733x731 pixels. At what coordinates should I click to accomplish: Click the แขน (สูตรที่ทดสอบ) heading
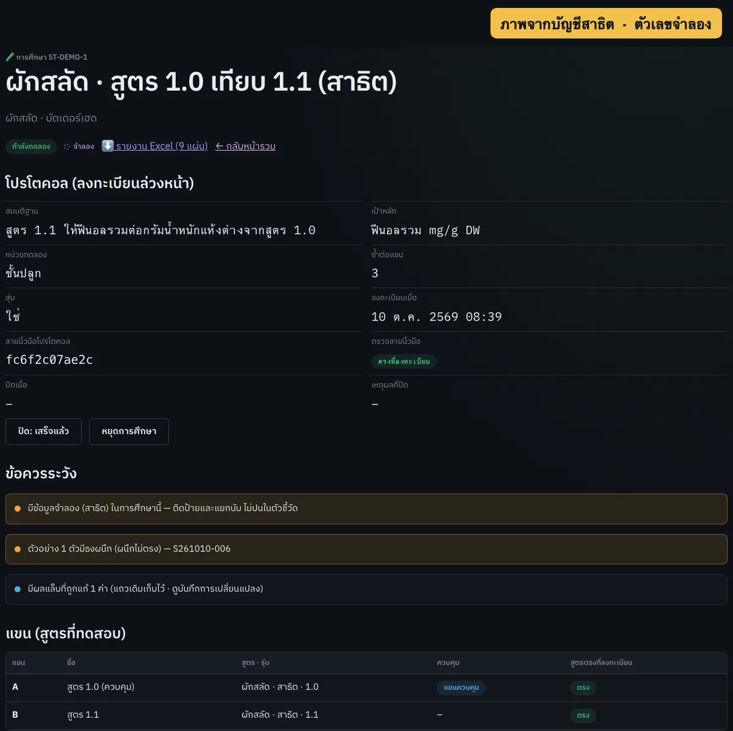[65, 633]
